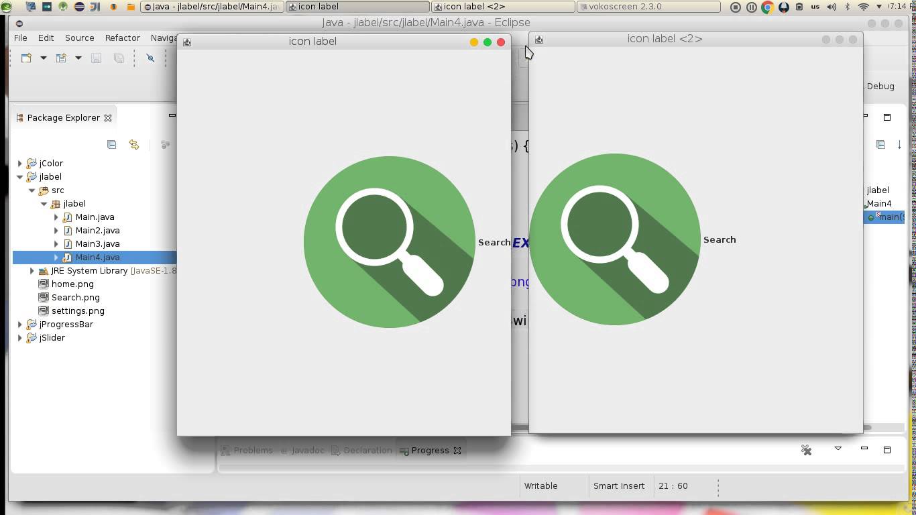Toggle Link with Editor in Package Explorer
Screen dimensions: 916x515
pos(134,144)
